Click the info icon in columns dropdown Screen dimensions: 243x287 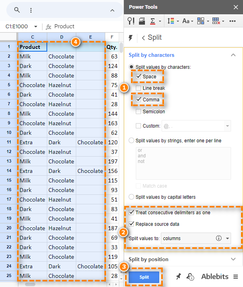[219, 238]
